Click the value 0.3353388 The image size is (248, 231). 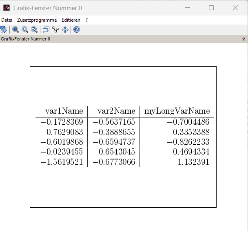click(x=191, y=132)
